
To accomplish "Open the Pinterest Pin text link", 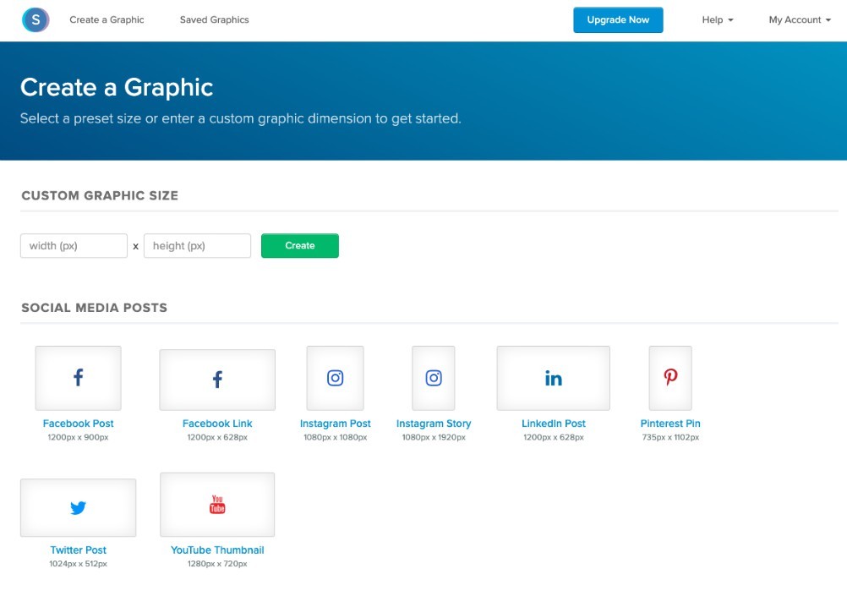I will (670, 424).
